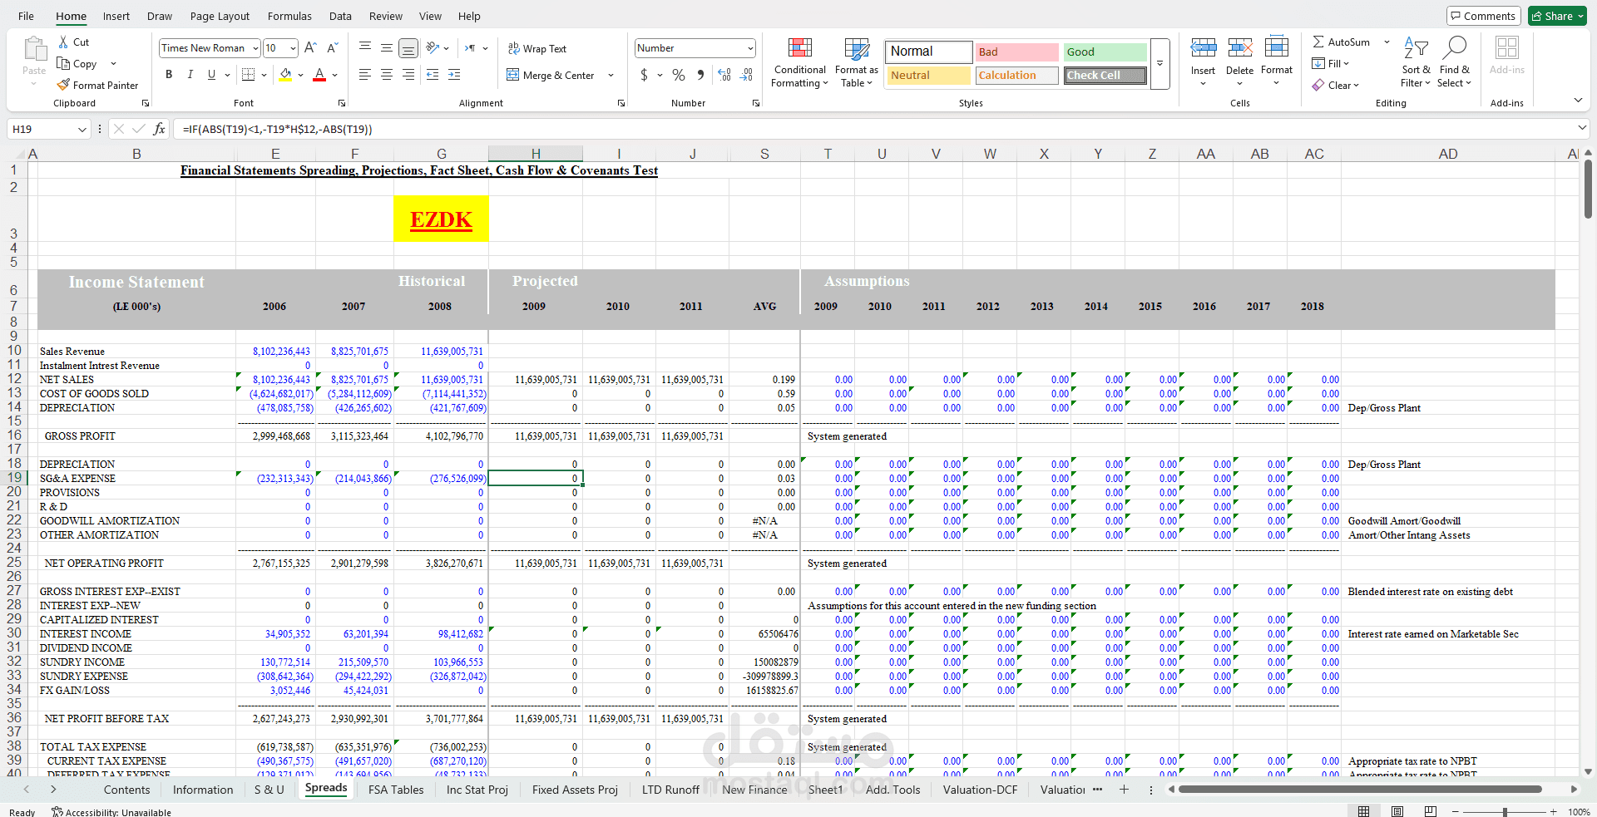Apply the yellow fill color
Viewport: 1597px width, 817px height.
tap(286, 75)
